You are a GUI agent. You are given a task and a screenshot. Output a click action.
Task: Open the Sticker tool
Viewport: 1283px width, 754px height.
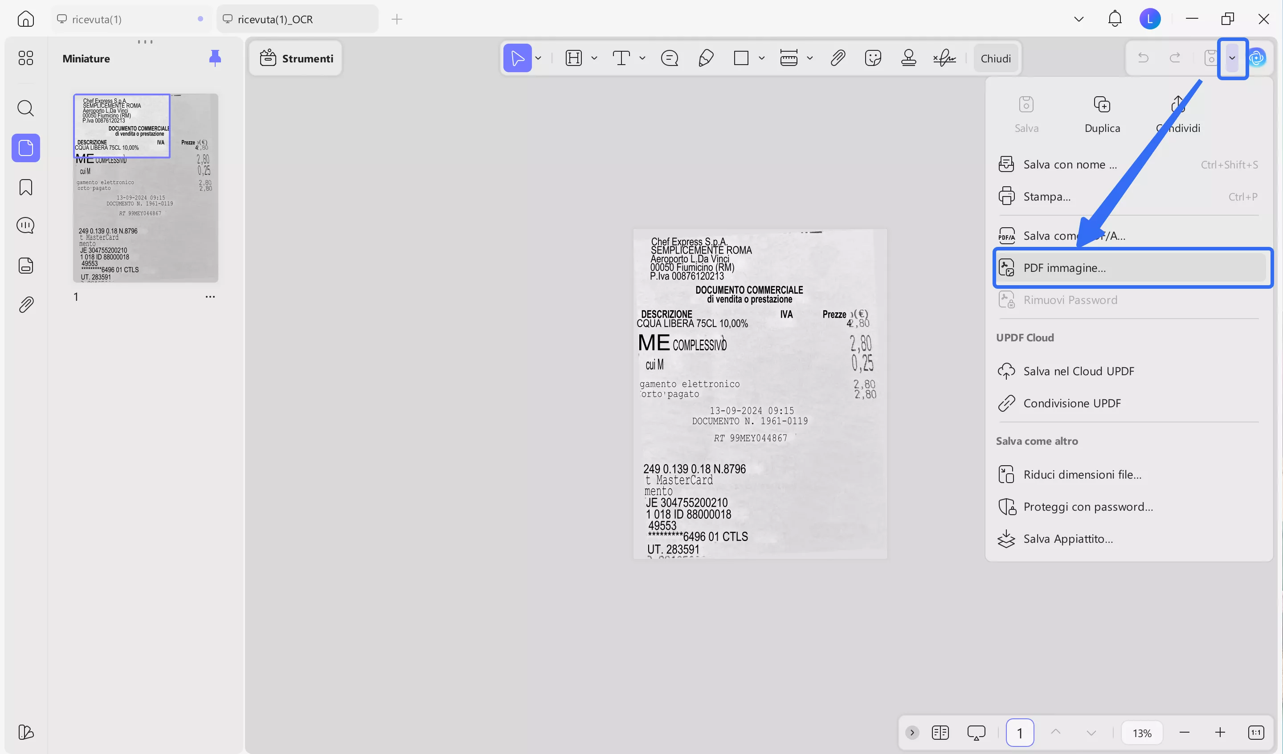pyautogui.click(x=873, y=57)
